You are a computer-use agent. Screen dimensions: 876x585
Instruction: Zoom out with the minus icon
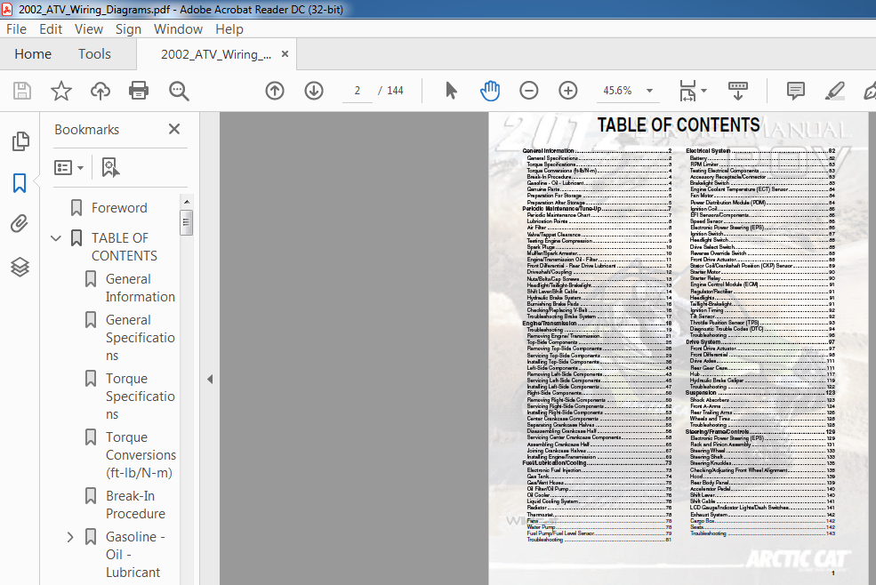528,91
